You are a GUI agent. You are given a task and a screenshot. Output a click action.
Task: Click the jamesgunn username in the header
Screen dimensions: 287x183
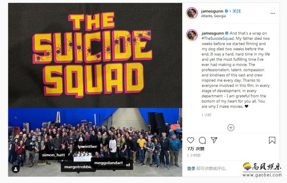point(212,11)
